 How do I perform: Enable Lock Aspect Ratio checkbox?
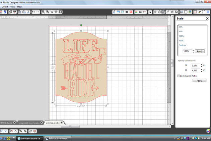click(178, 76)
